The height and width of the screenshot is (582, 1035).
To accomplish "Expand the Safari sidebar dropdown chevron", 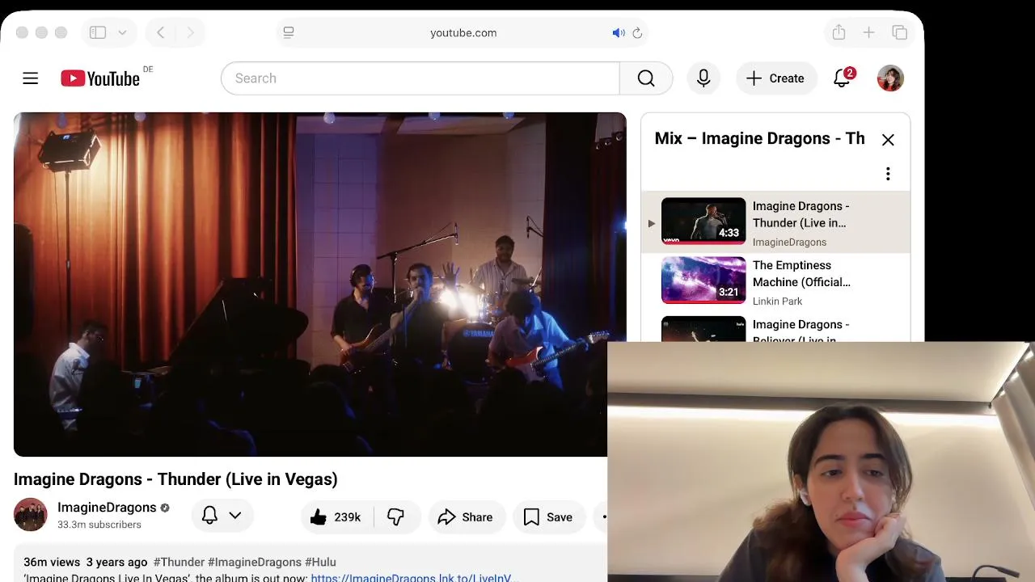I will pos(122,32).
